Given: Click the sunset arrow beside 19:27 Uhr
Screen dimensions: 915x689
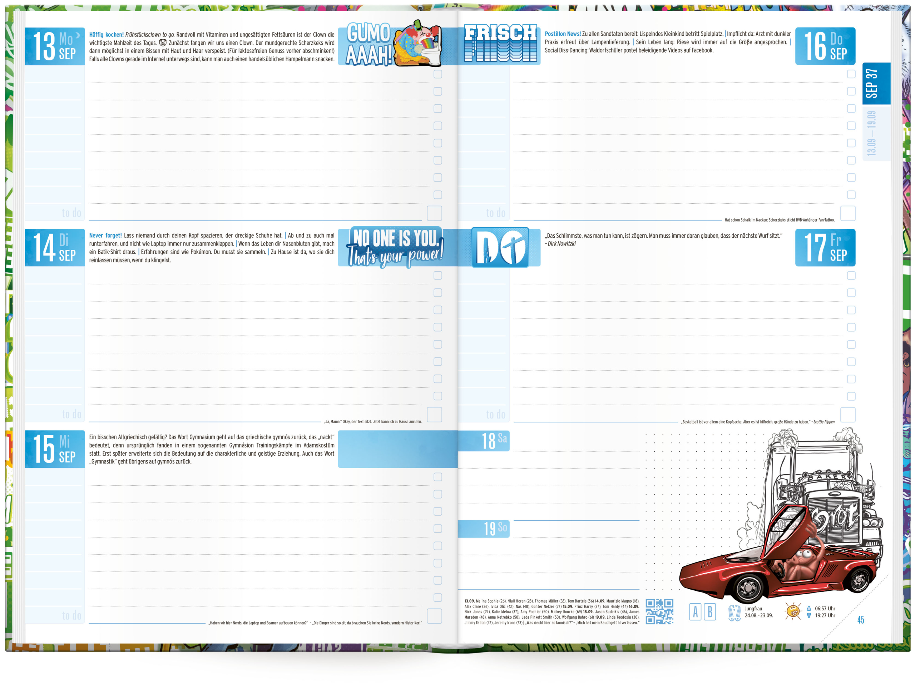Looking at the screenshot, I should coord(809,615).
